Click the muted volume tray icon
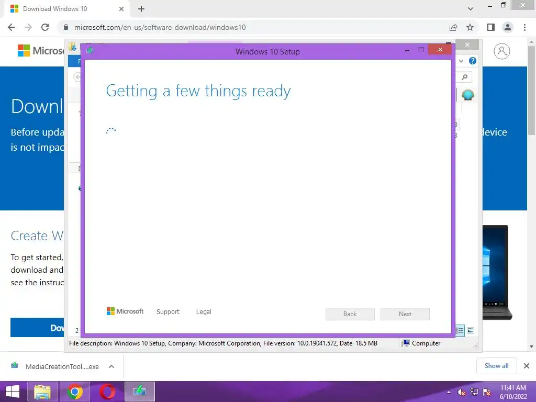This screenshot has height=402, width=536. click(461, 392)
